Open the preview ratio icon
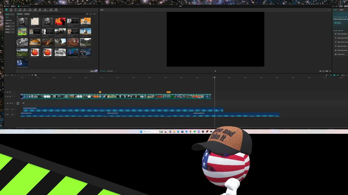This screenshot has width=348, height=195. (x=327, y=71)
